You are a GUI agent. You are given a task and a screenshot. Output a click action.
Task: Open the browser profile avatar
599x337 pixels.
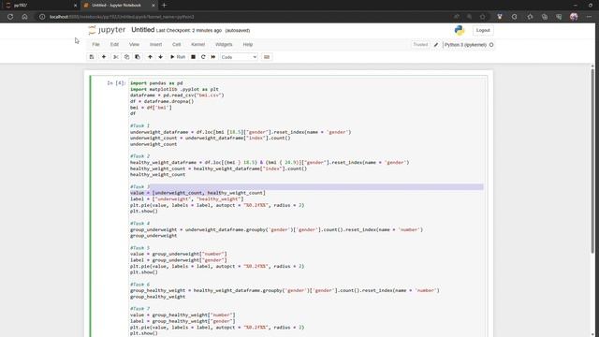574,17
